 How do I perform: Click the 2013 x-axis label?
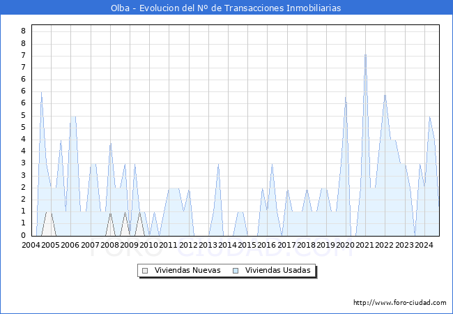tap(208, 245)
